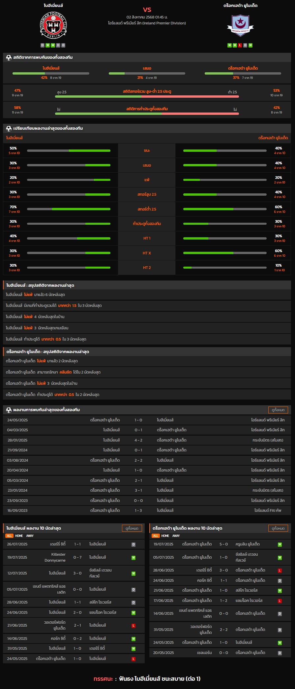Click W result badge for 24/06/2025 Bohemians 2-0 match
Image resolution: width=295 pixels, height=689 pixels.
pyautogui.click(x=133, y=613)
